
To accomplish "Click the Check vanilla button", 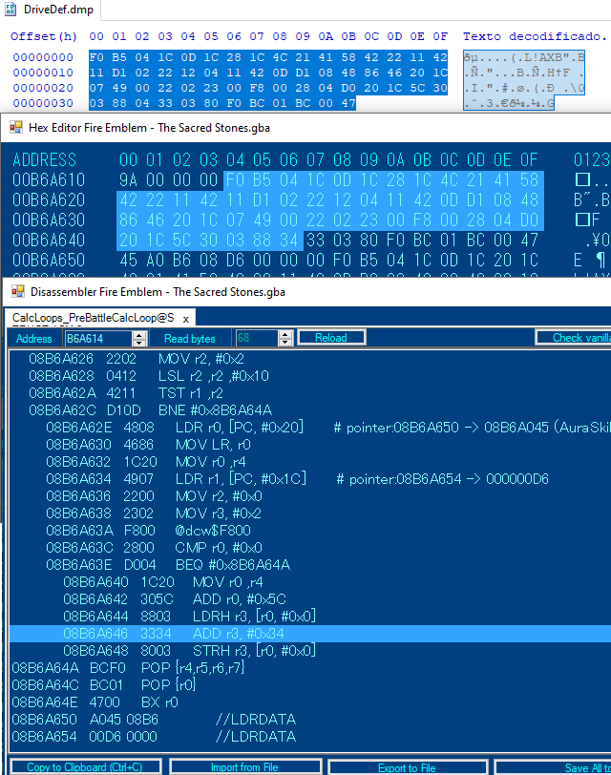I will (x=572, y=337).
